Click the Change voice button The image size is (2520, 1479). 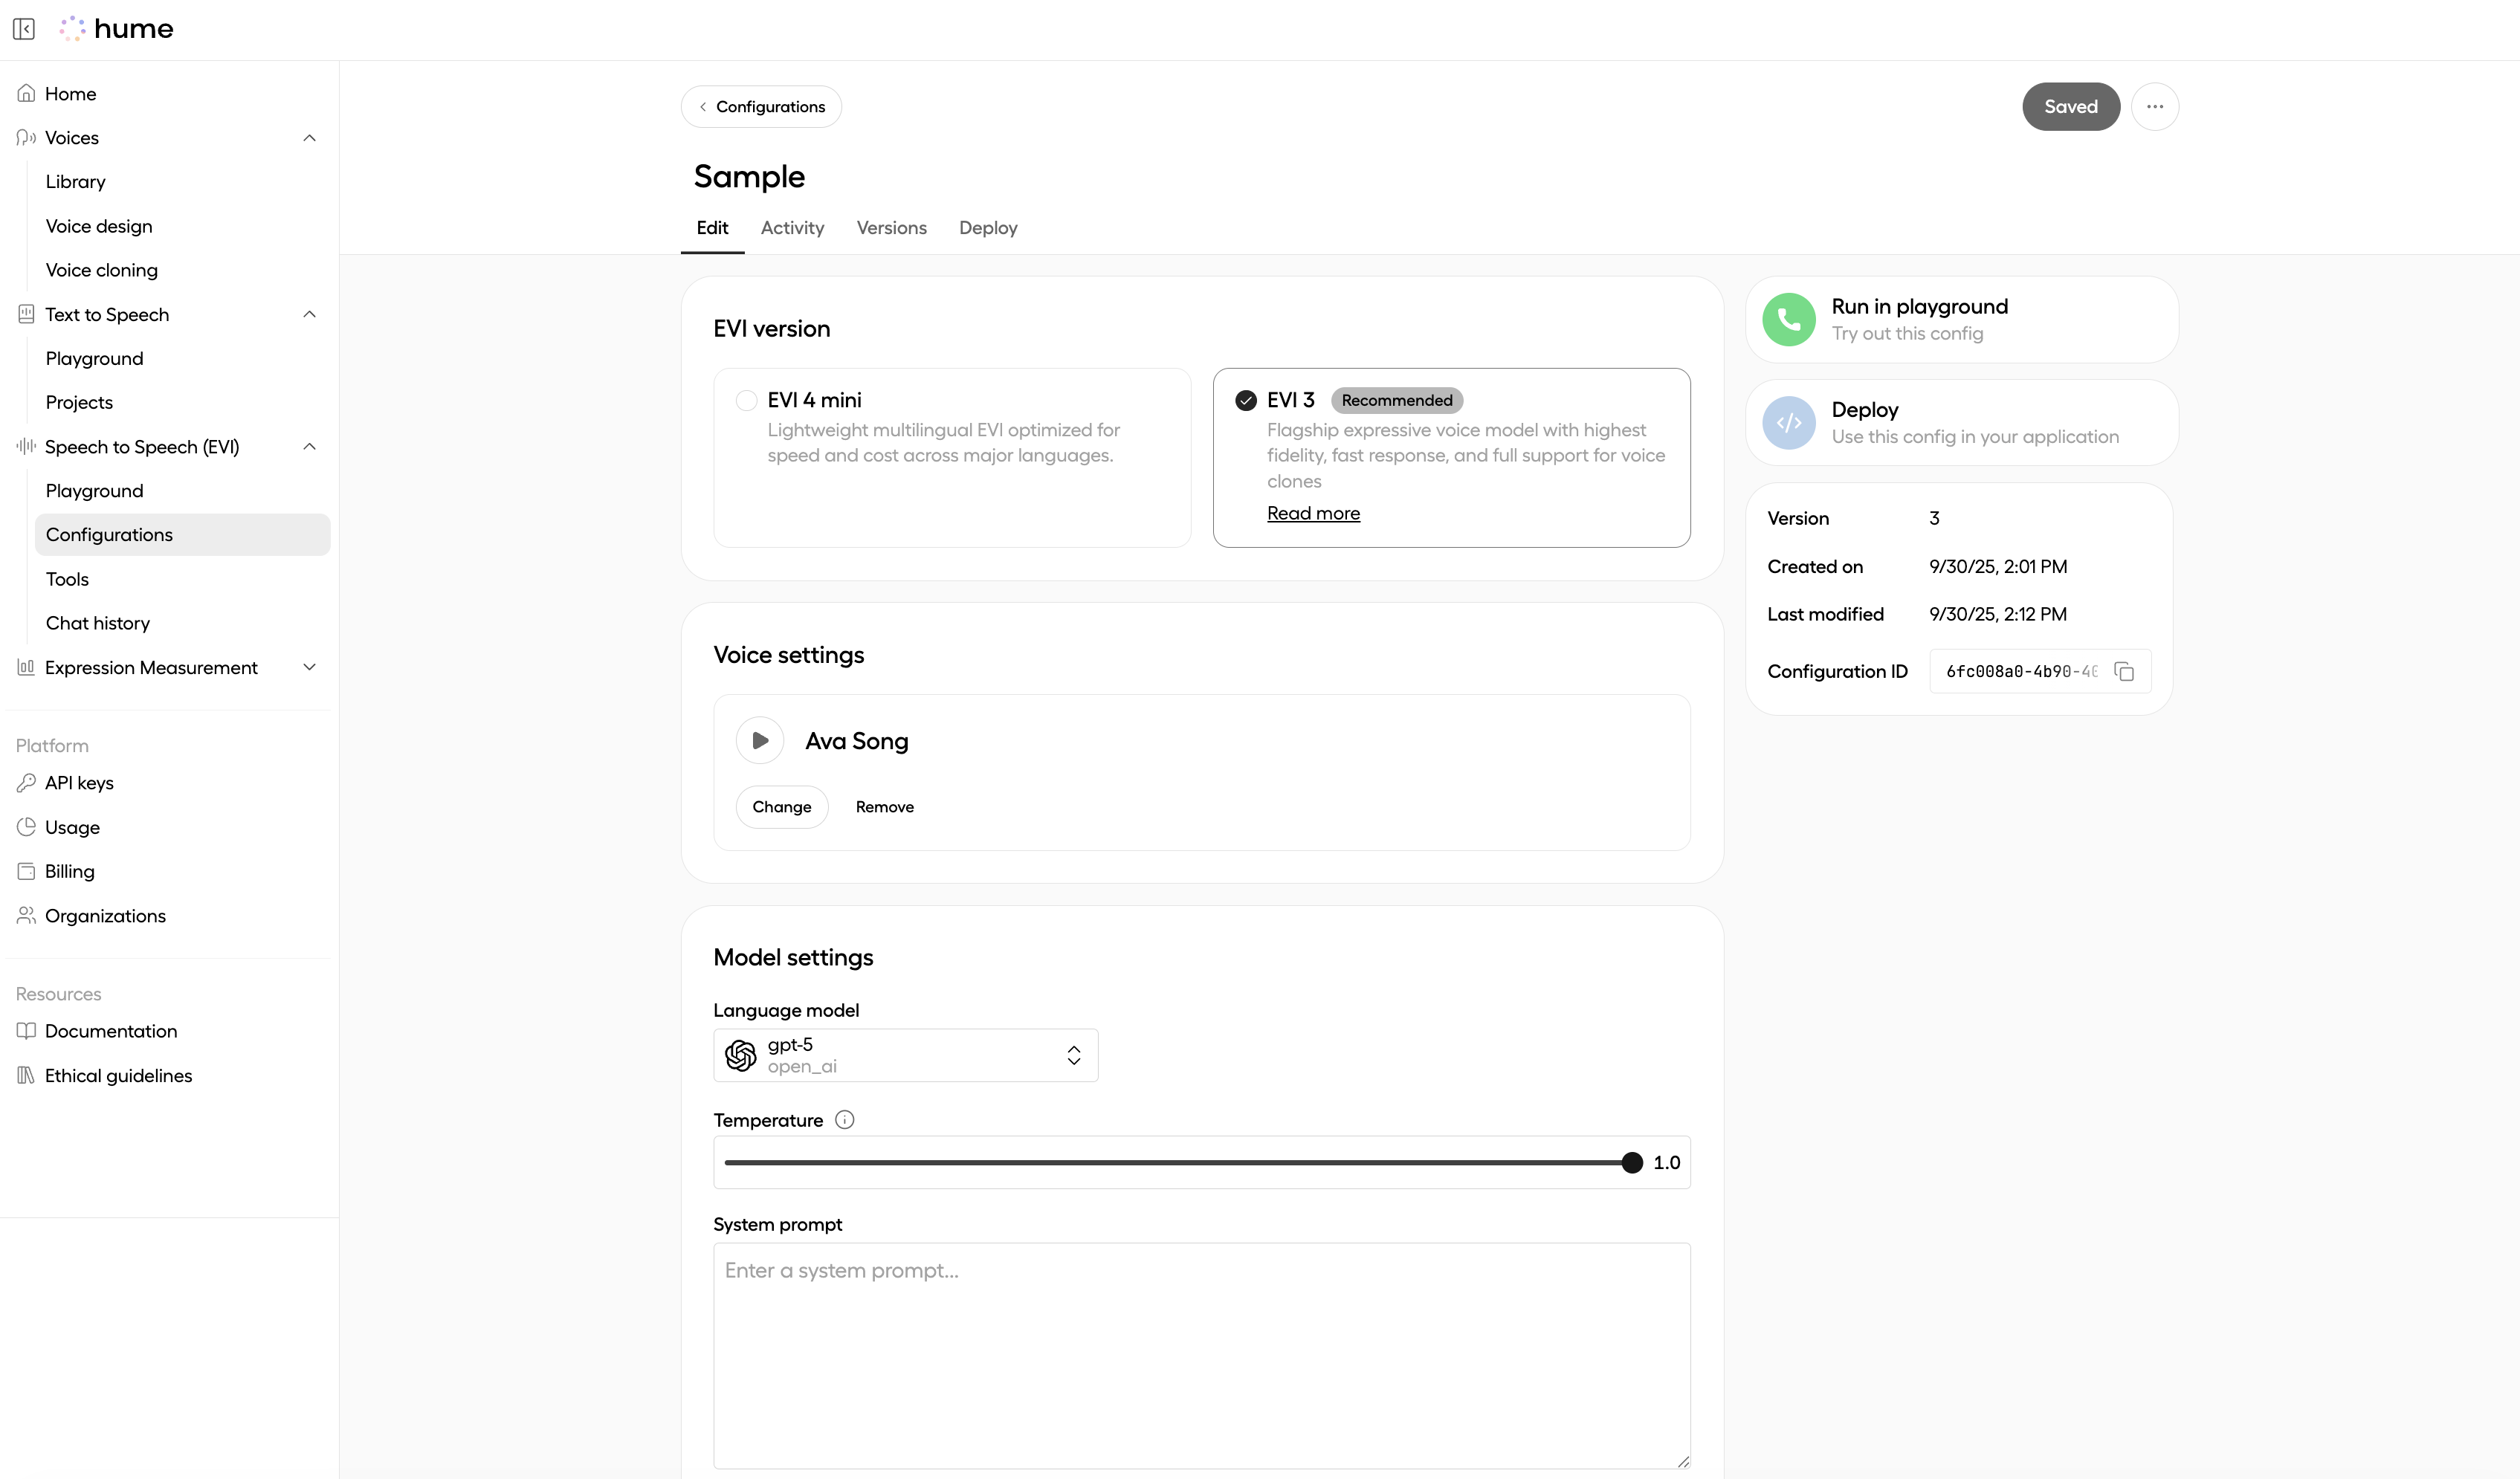point(781,806)
